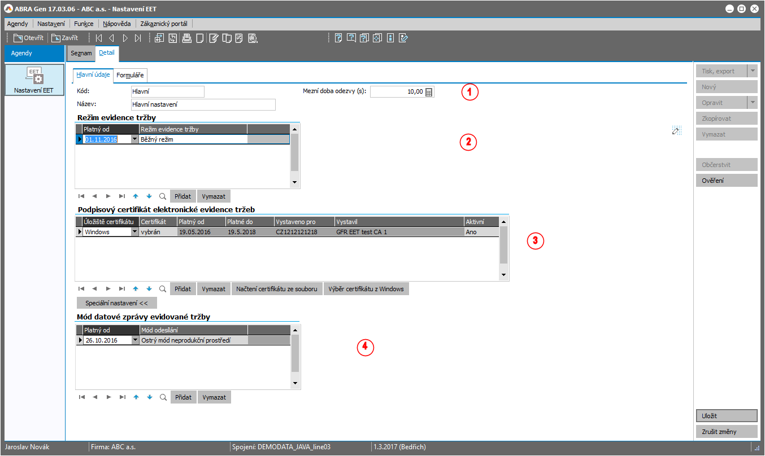The image size is (765, 456).
Task: Collapse the Speciální nastavení section
Action: (116, 303)
